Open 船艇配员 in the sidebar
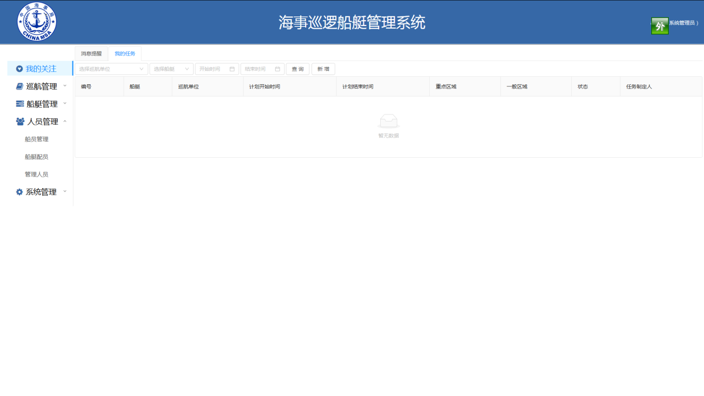Image resolution: width=704 pixels, height=396 pixels. 37,157
